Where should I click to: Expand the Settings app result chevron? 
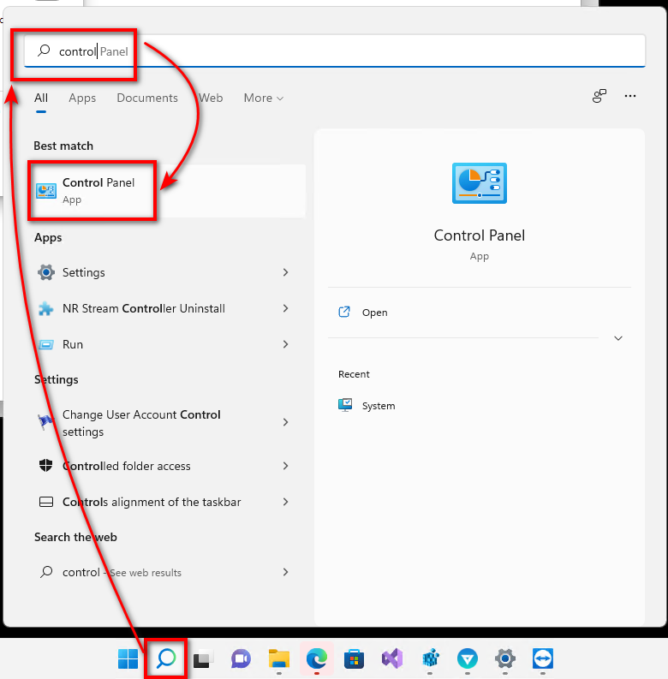click(285, 272)
